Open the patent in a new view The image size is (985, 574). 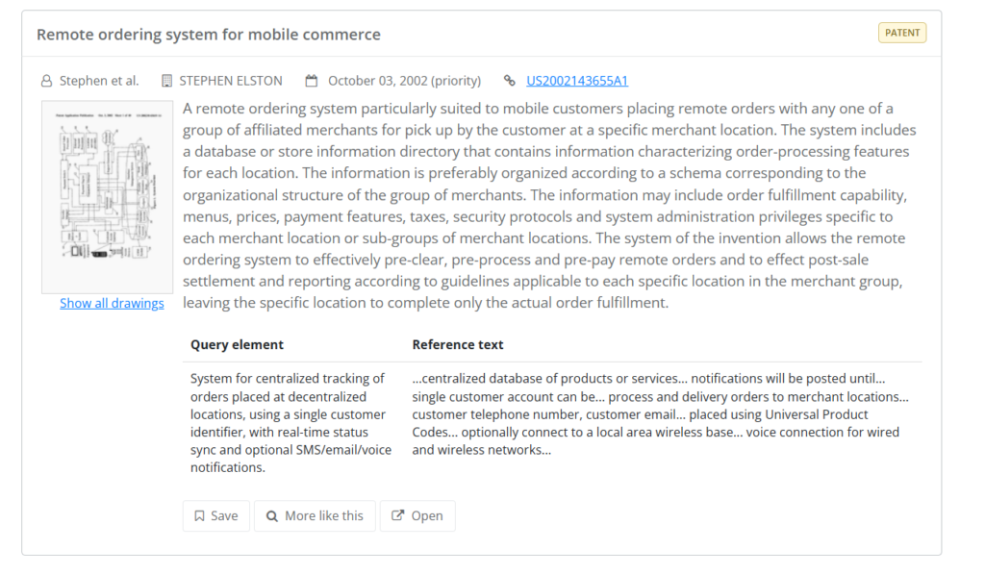[x=417, y=516]
